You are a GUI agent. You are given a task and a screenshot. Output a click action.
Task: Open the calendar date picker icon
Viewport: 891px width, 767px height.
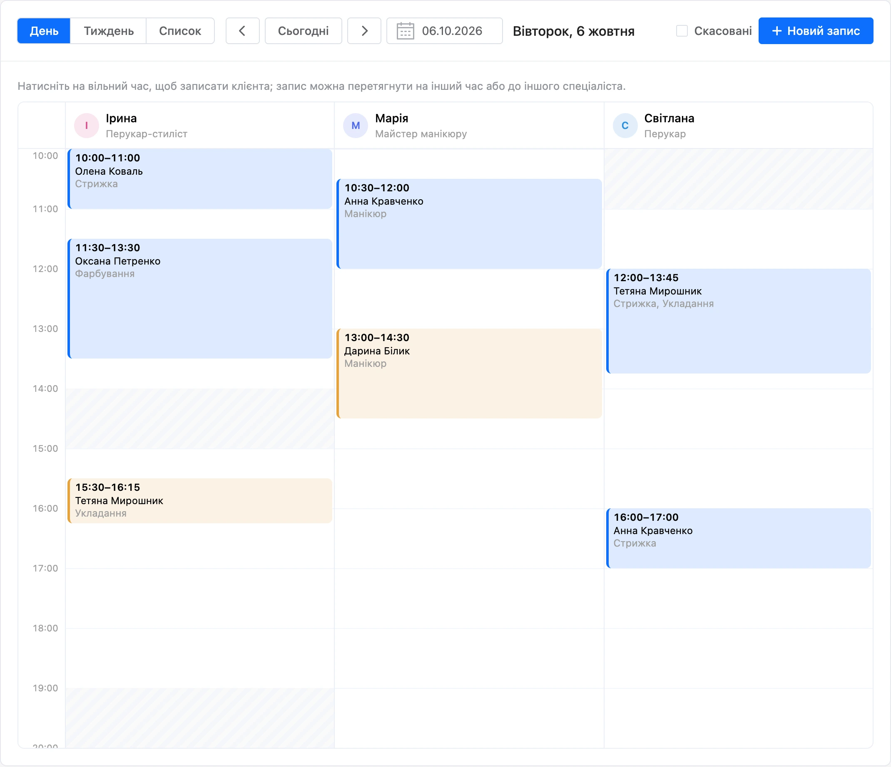[405, 31]
